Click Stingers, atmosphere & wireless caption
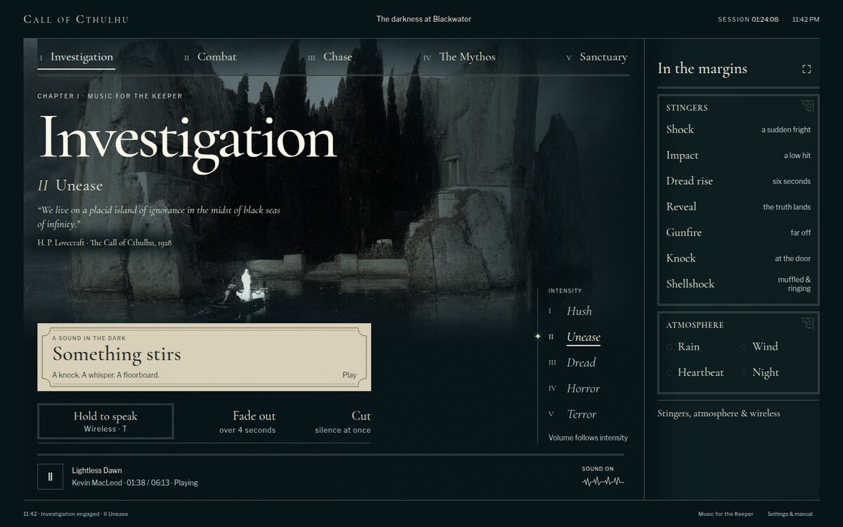This screenshot has height=527, width=843. pos(719,413)
